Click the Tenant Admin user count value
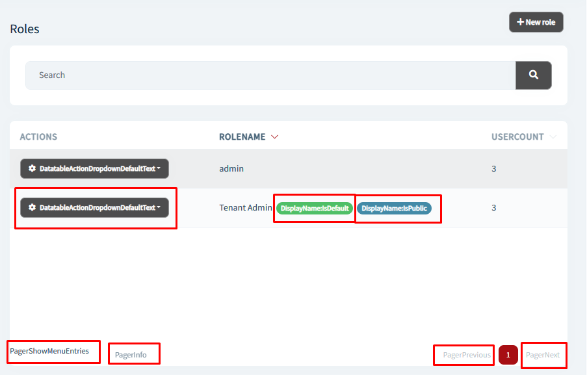Image resolution: width=587 pixels, height=375 pixels. pyautogui.click(x=494, y=208)
